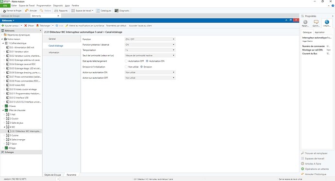The image size is (335, 181).
Task: Click the Refaire redo icon
Action: tap(41, 11)
